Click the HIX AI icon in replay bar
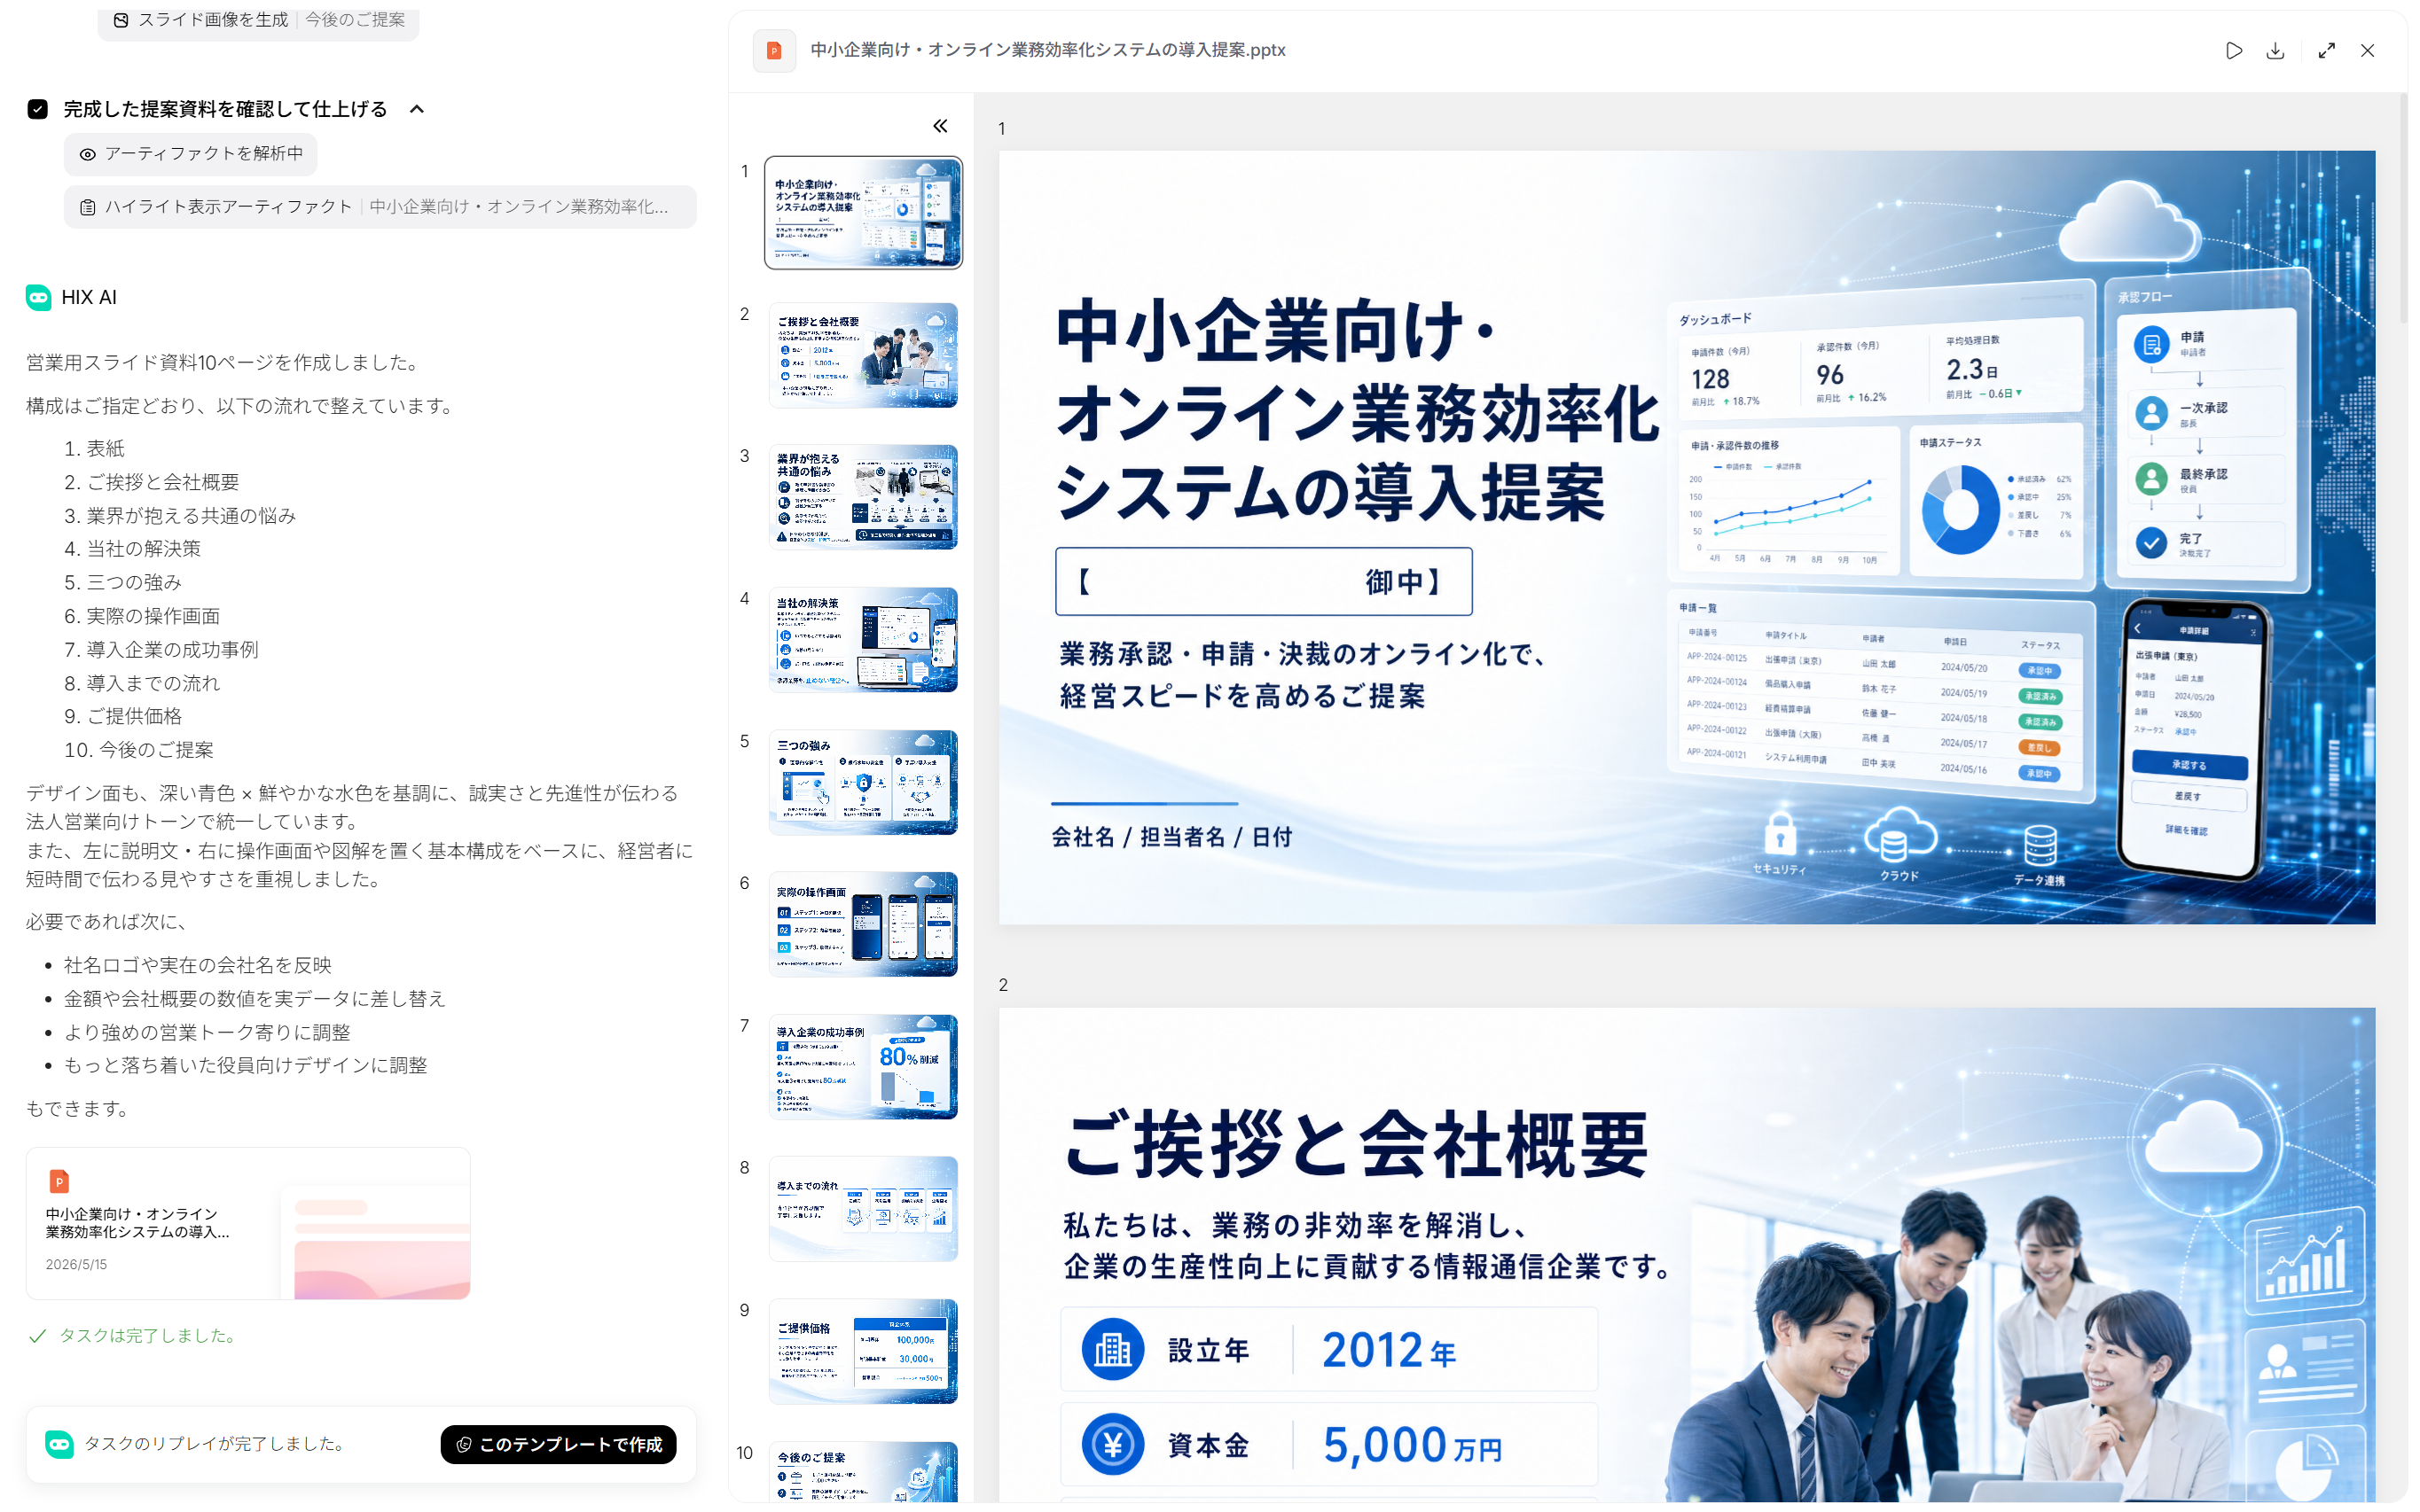2420x1512 pixels. [59, 1444]
